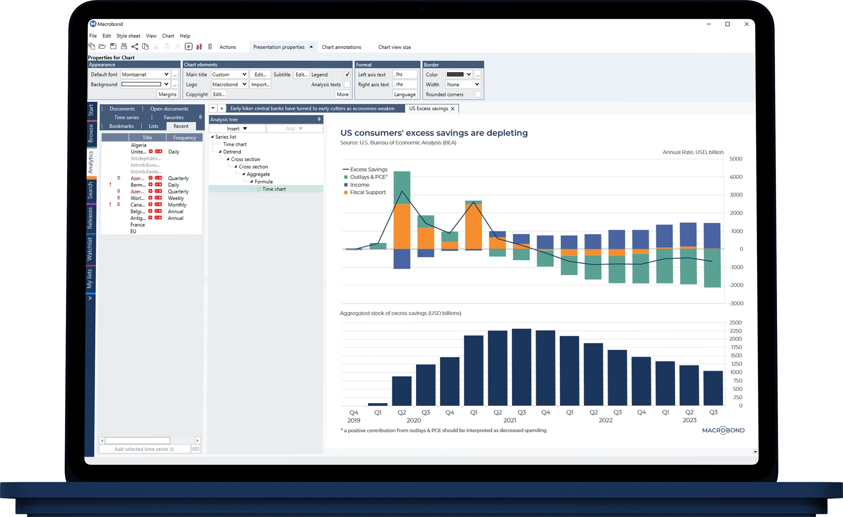Open the Border Width dropdown

point(477,84)
